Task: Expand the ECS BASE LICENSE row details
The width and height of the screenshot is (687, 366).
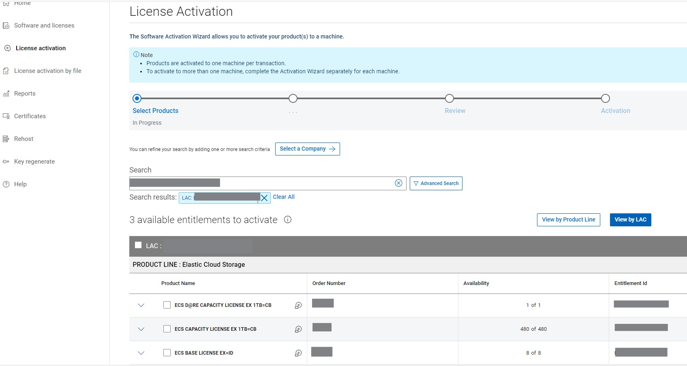Action: pyautogui.click(x=141, y=353)
